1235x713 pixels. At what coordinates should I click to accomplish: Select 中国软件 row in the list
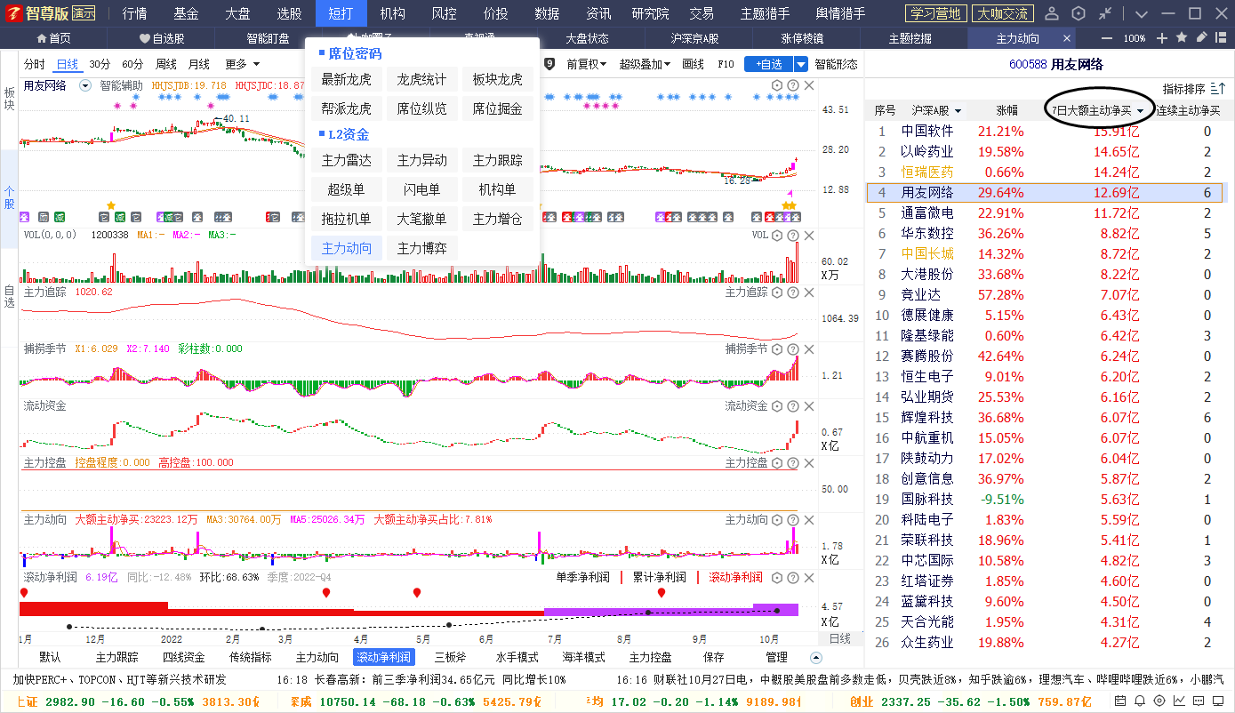click(x=1044, y=132)
